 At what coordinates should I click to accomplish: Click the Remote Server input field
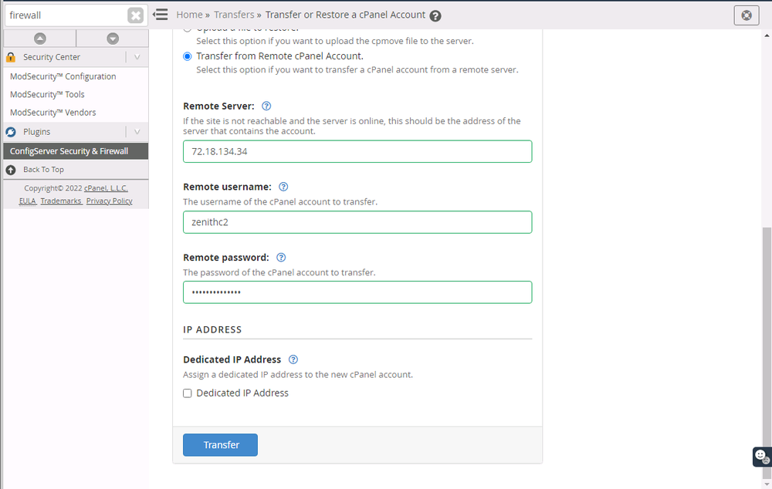click(357, 151)
